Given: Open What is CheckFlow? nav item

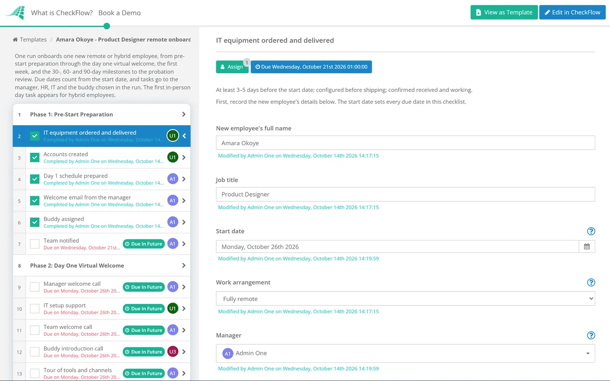Looking at the screenshot, I should pyautogui.click(x=62, y=13).
